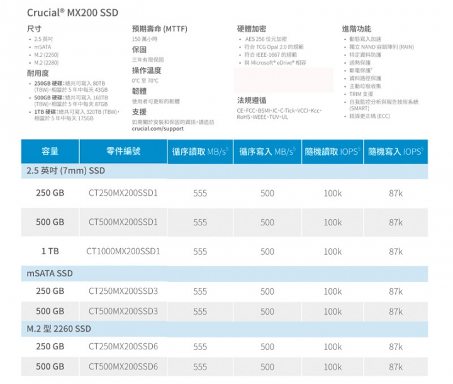Select the Crucial MX200 SSD title

pos(72,13)
